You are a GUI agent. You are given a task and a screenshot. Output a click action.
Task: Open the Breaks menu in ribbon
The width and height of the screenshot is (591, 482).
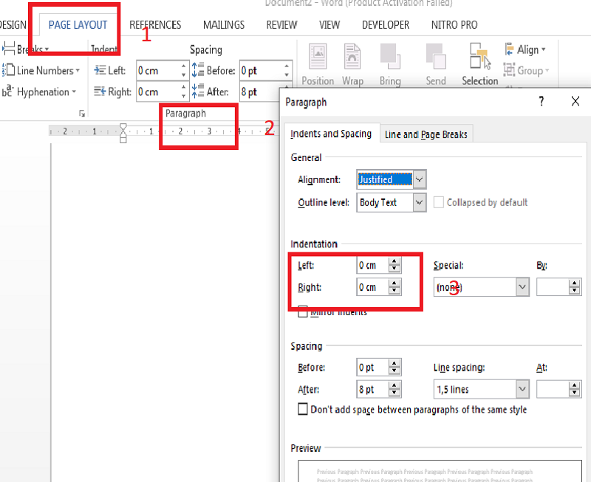26,49
